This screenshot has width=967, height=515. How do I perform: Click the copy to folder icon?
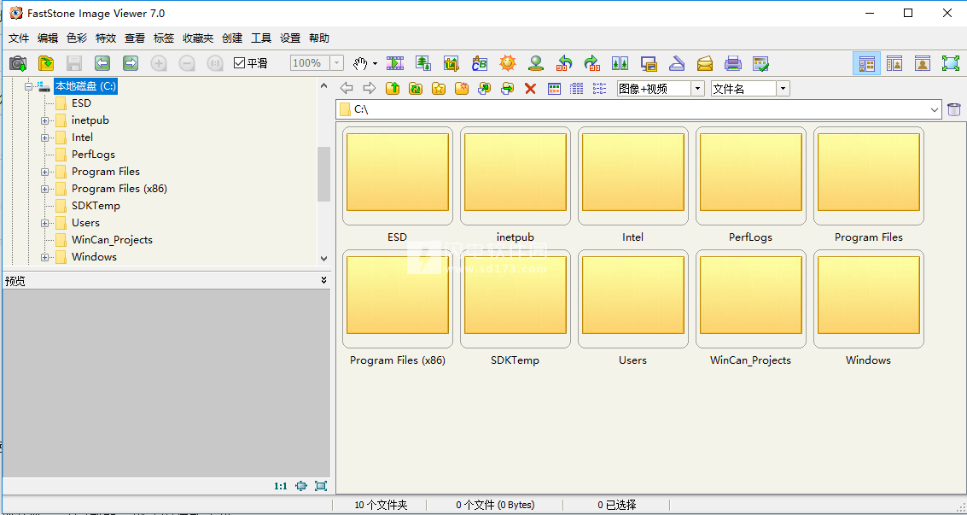point(484,89)
